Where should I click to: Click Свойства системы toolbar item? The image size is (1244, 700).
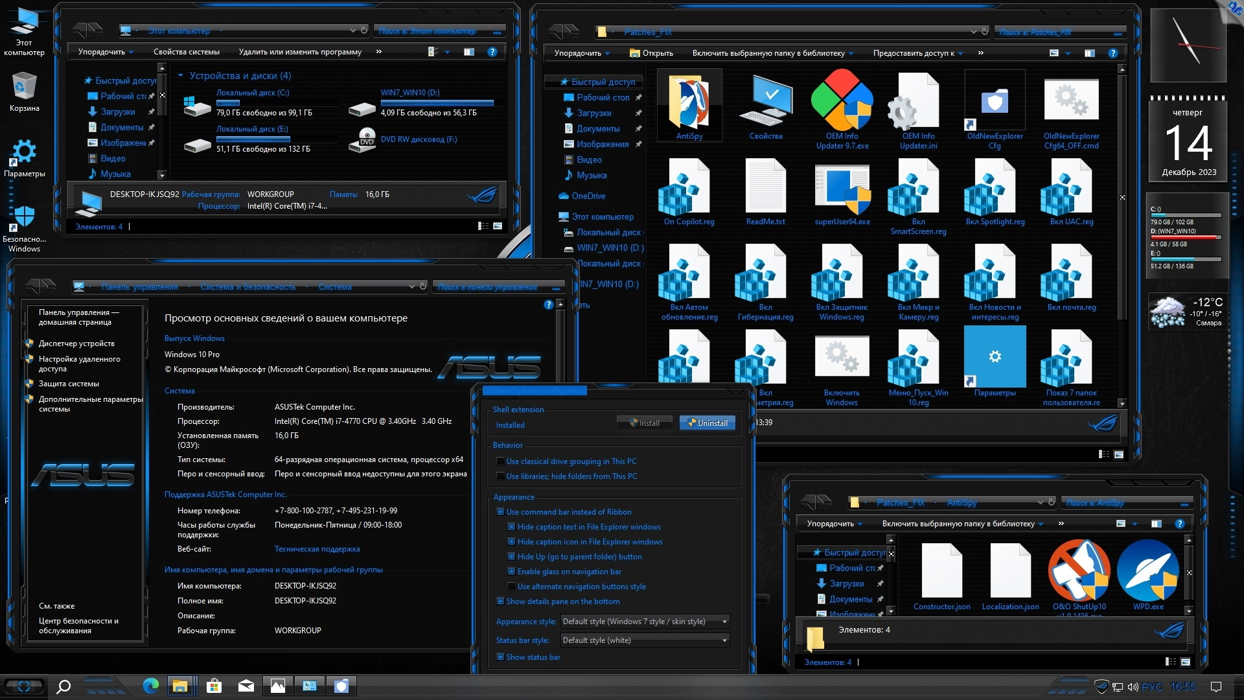point(186,52)
